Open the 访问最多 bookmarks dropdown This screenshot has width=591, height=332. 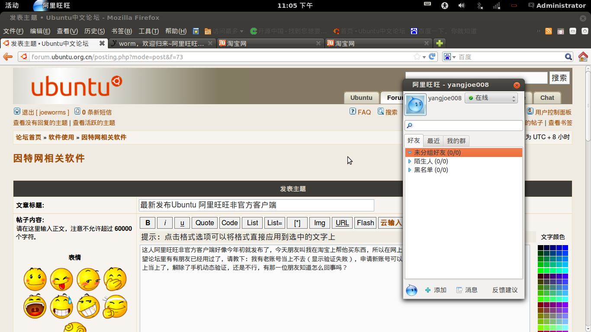click(x=224, y=31)
